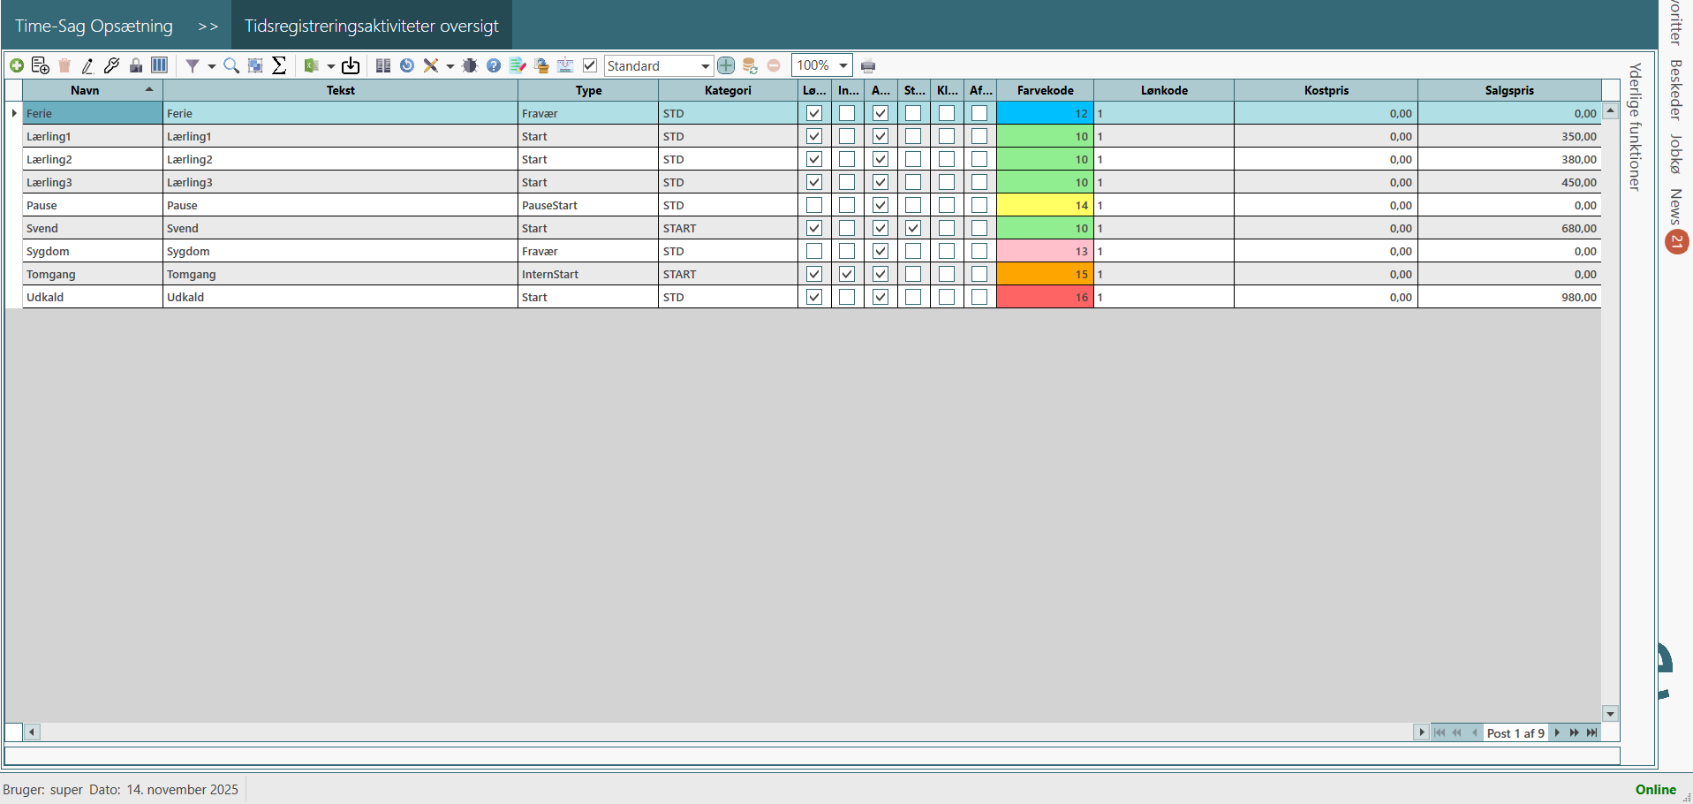Image resolution: width=1693 pixels, height=804 pixels.
Task: Click the sigma summation icon
Action: (279, 65)
